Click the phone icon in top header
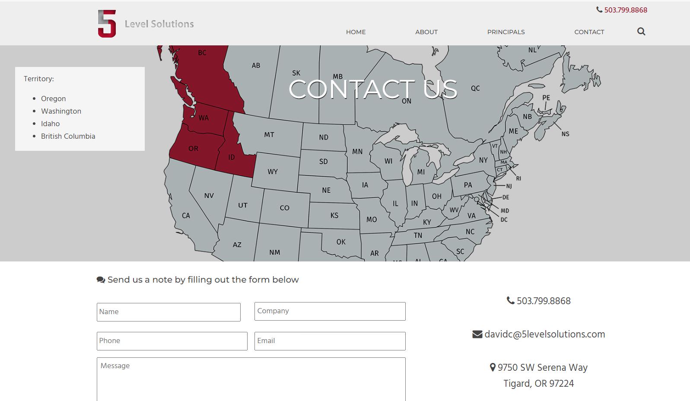This screenshot has width=690, height=401. point(599,10)
